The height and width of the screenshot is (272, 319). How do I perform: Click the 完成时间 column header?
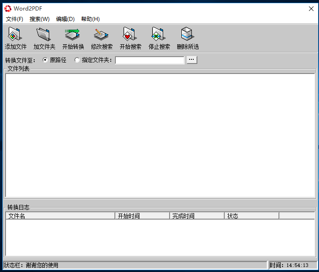[x=197, y=216]
